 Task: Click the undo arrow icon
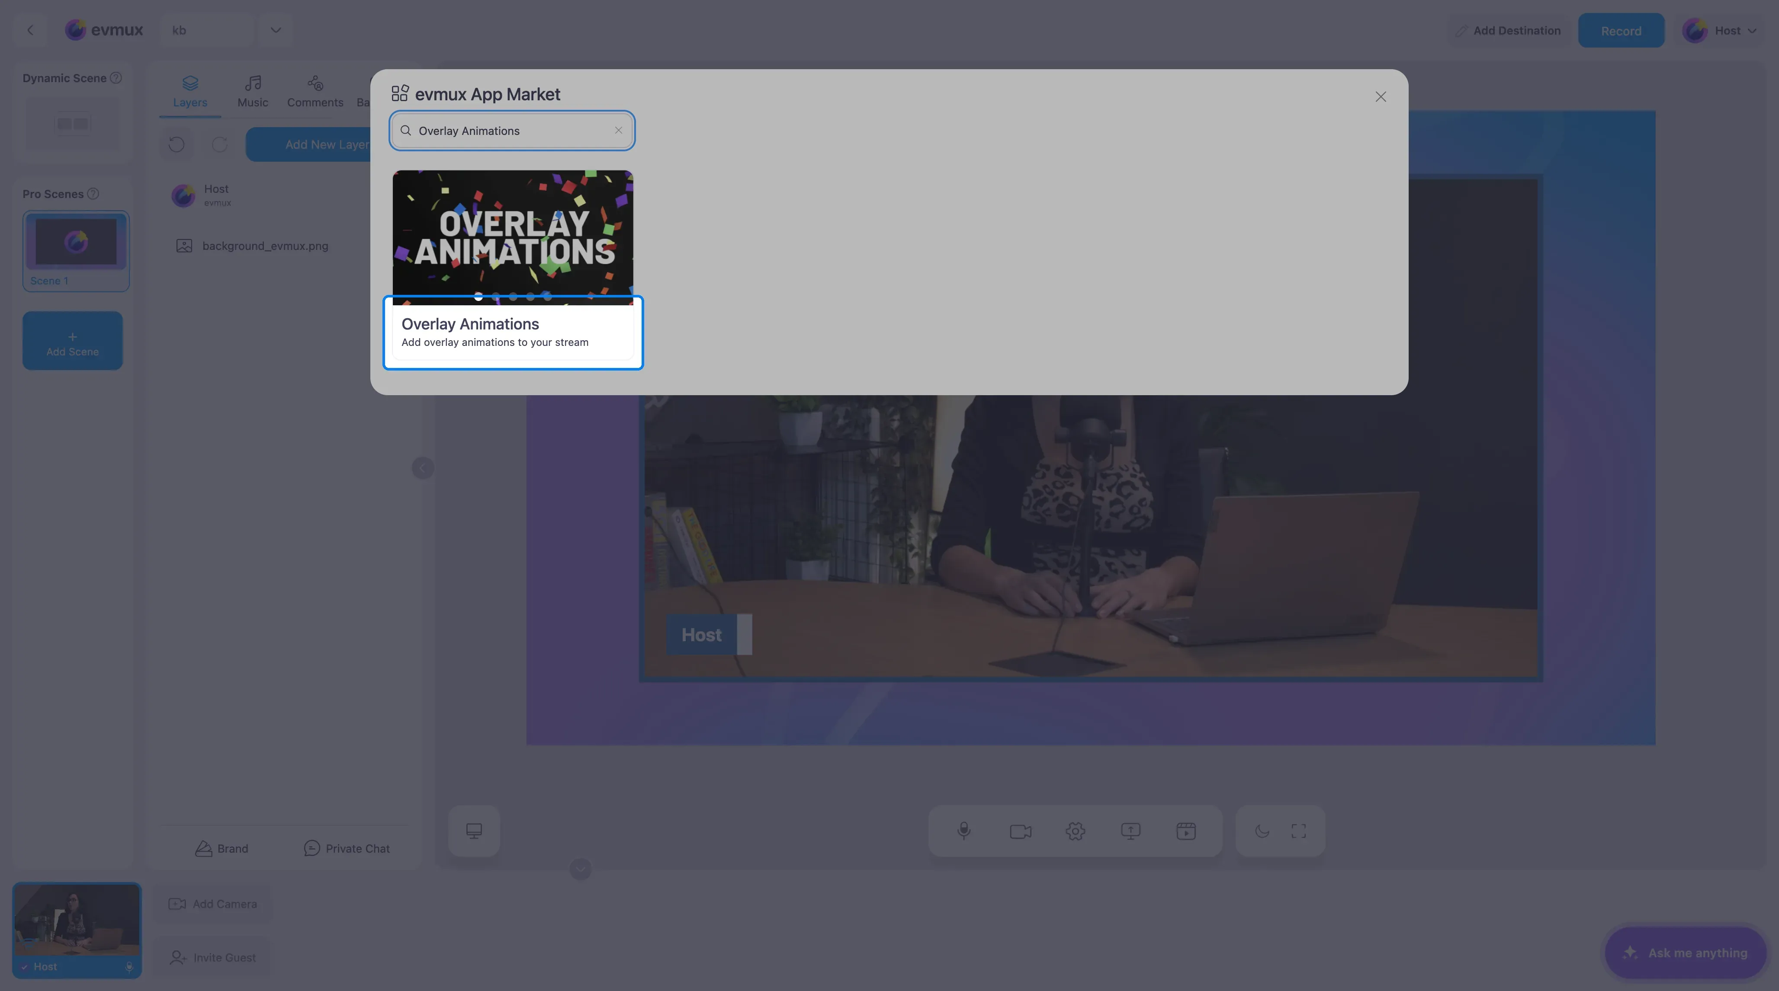pos(176,144)
